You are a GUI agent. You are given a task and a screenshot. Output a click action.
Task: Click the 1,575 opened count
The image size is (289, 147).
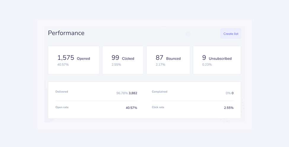tap(66, 58)
